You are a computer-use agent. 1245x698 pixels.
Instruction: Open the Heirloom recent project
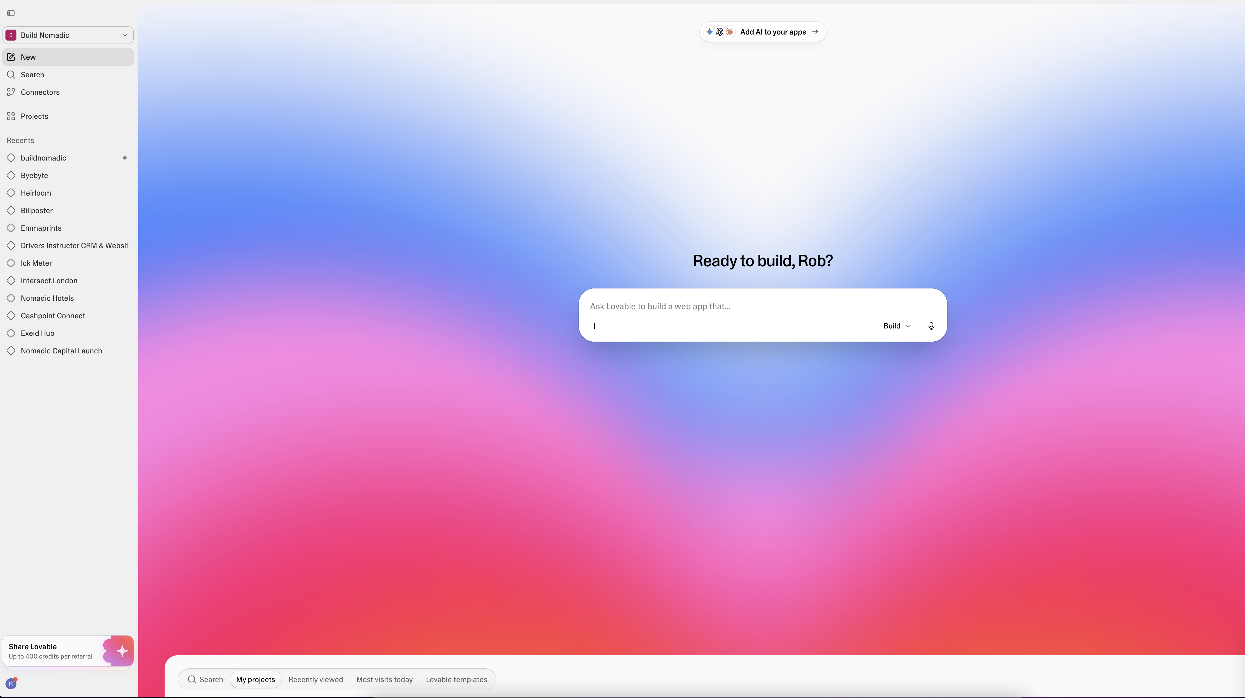click(68, 193)
